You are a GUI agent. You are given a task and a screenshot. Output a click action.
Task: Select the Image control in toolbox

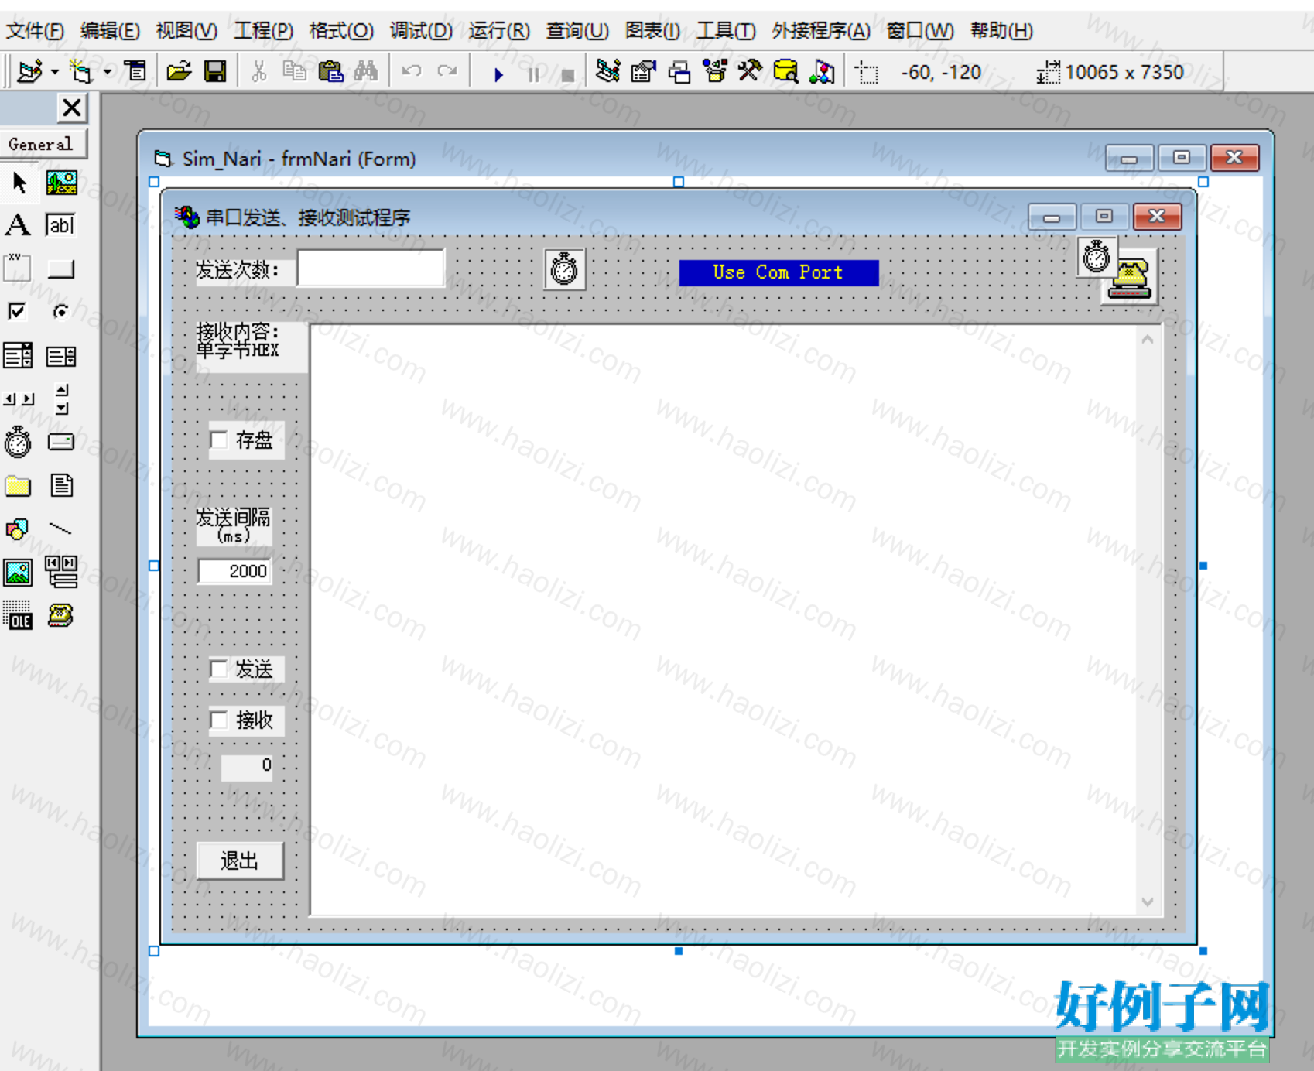click(x=18, y=573)
